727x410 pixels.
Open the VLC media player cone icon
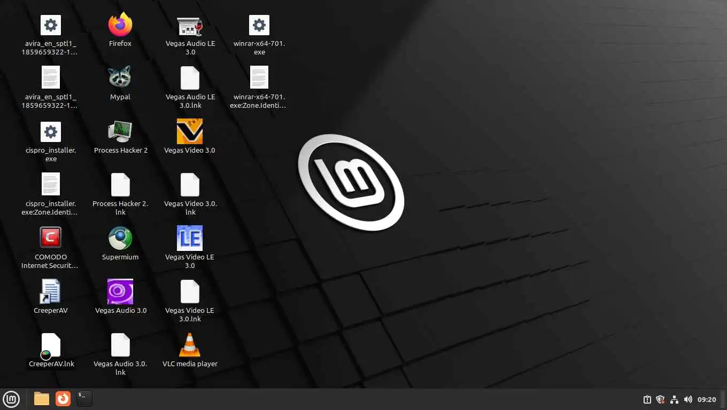(x=189, y=345)
